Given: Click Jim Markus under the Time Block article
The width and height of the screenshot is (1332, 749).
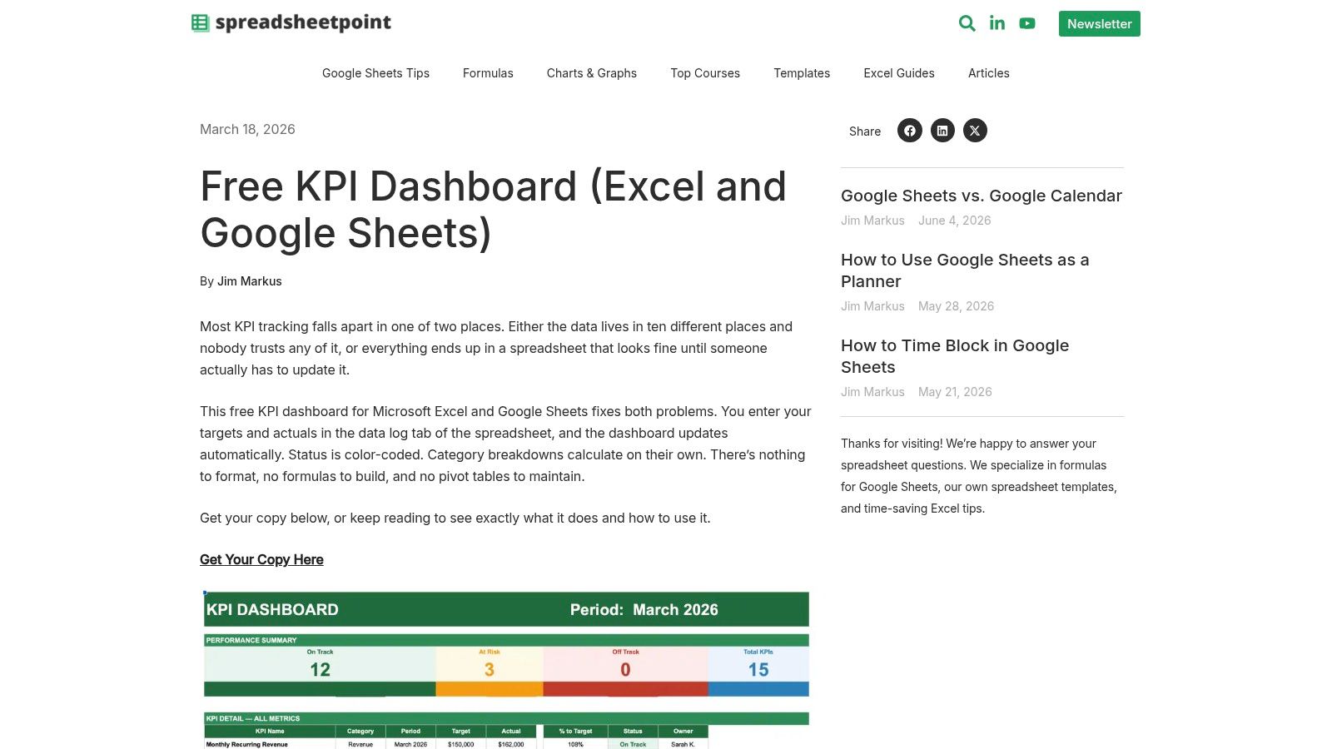Looking at the screenshot, I should pyautogui.click(x=872, y=392).
